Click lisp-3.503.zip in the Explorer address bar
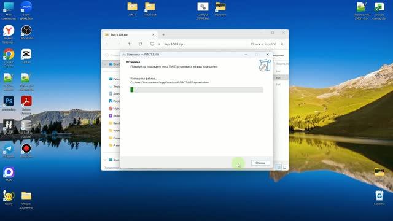The image size is (393, 221). (x=174, y=44)
